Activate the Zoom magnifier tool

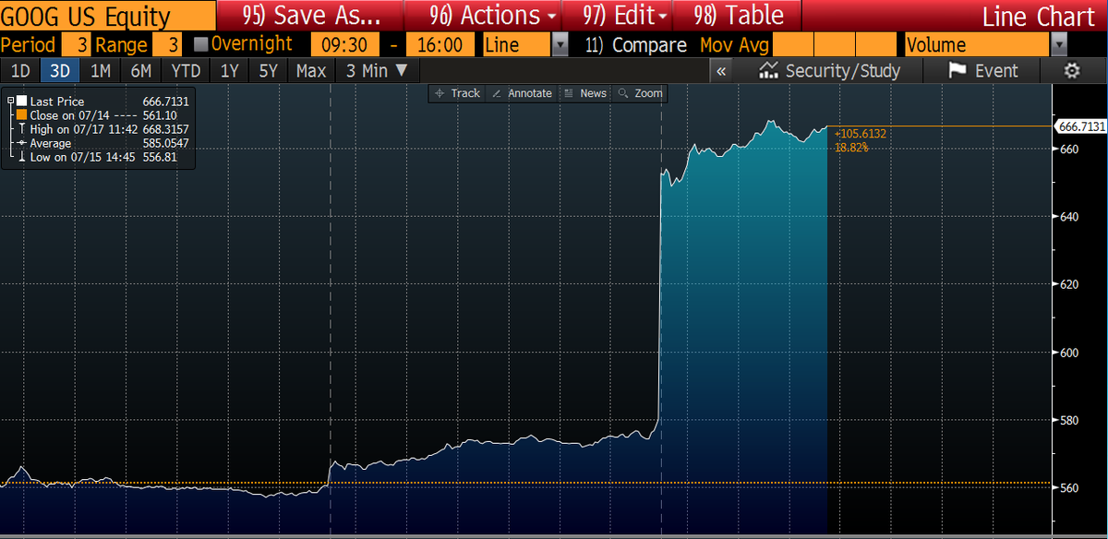pos(640,93)
